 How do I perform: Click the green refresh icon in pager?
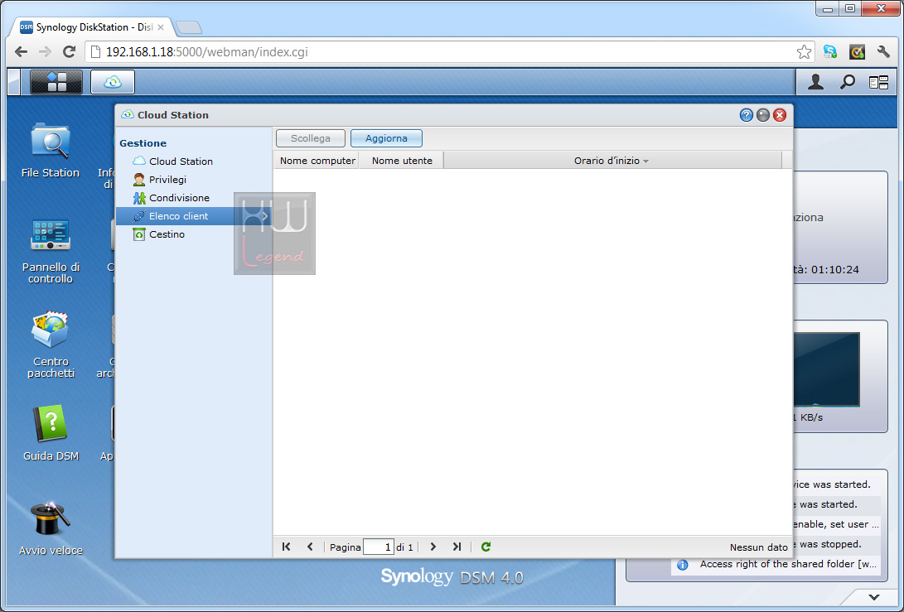tap(486, 547)
